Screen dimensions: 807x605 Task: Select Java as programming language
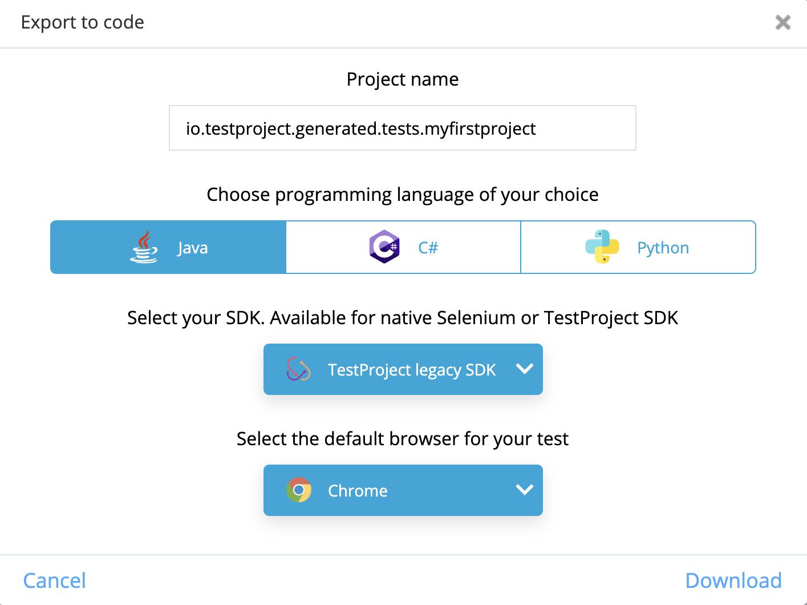click(x=168, y=247)
